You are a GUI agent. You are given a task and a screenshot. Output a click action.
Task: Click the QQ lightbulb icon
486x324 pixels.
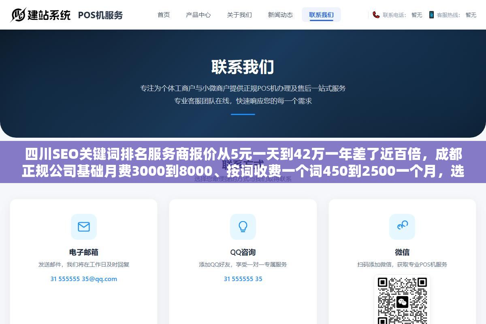[243, 227]
